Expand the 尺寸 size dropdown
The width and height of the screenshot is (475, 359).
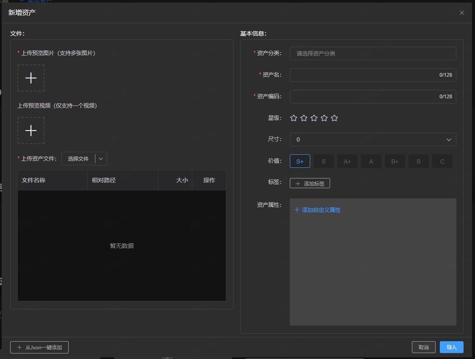tap(373, 139)
